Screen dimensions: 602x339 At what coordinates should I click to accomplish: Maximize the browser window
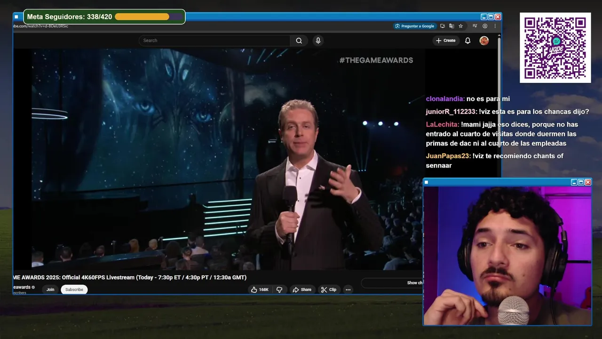pyautogui.click(x=491, y=16)
